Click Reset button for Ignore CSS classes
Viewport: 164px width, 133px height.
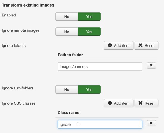[146, 103]
